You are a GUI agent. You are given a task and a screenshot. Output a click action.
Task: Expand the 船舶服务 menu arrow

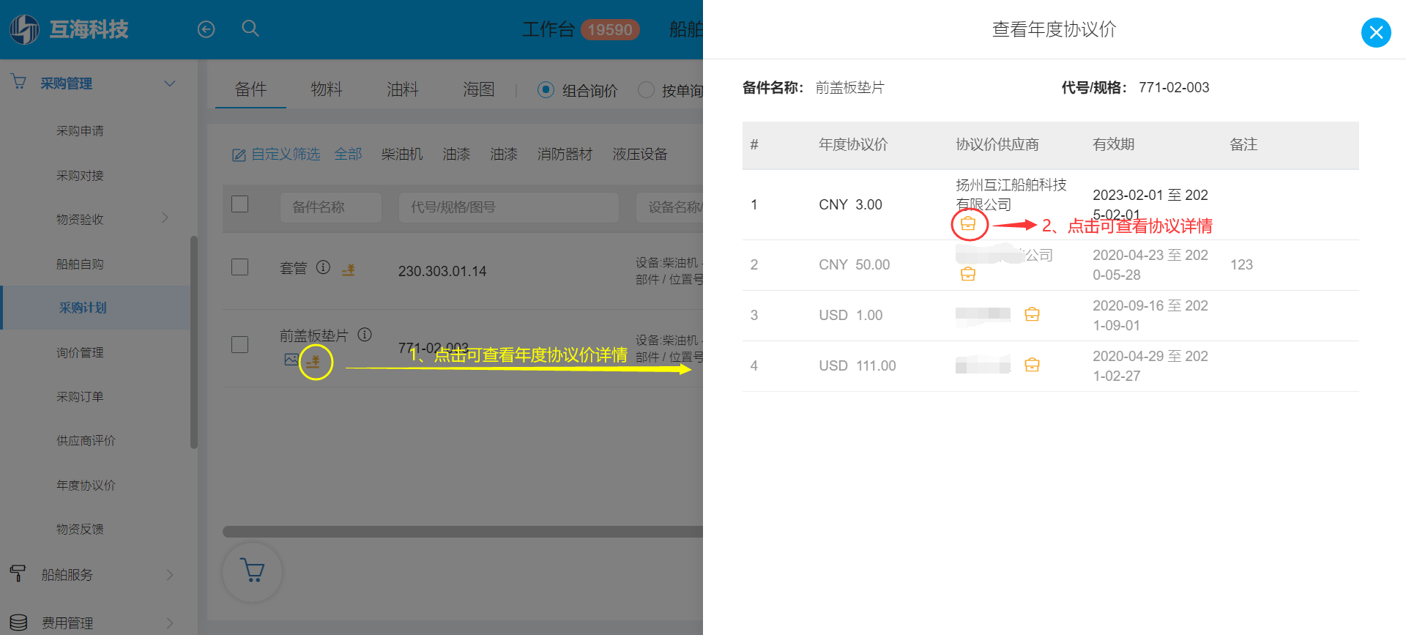coord(170,575)
